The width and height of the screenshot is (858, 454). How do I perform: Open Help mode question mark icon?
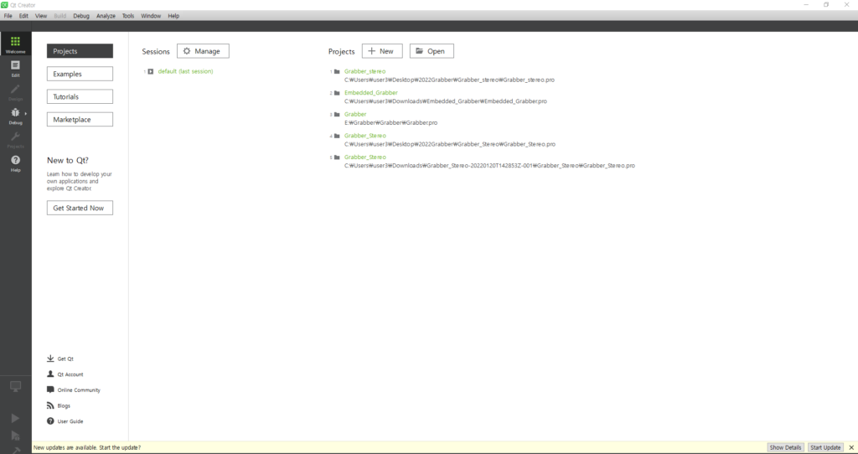click(15, 163)
